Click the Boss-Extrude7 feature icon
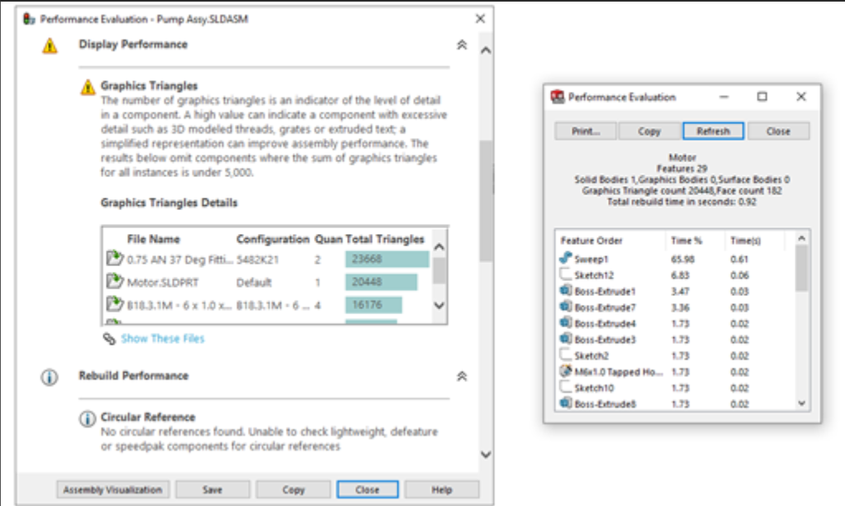Image resolution: width=845 pixels, height=506 pixels. tap(565, 307)
